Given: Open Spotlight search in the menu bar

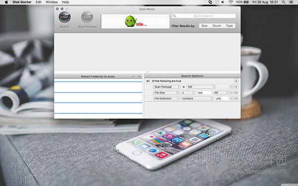Looking at the screenshot, I should (x=284, y=2).
